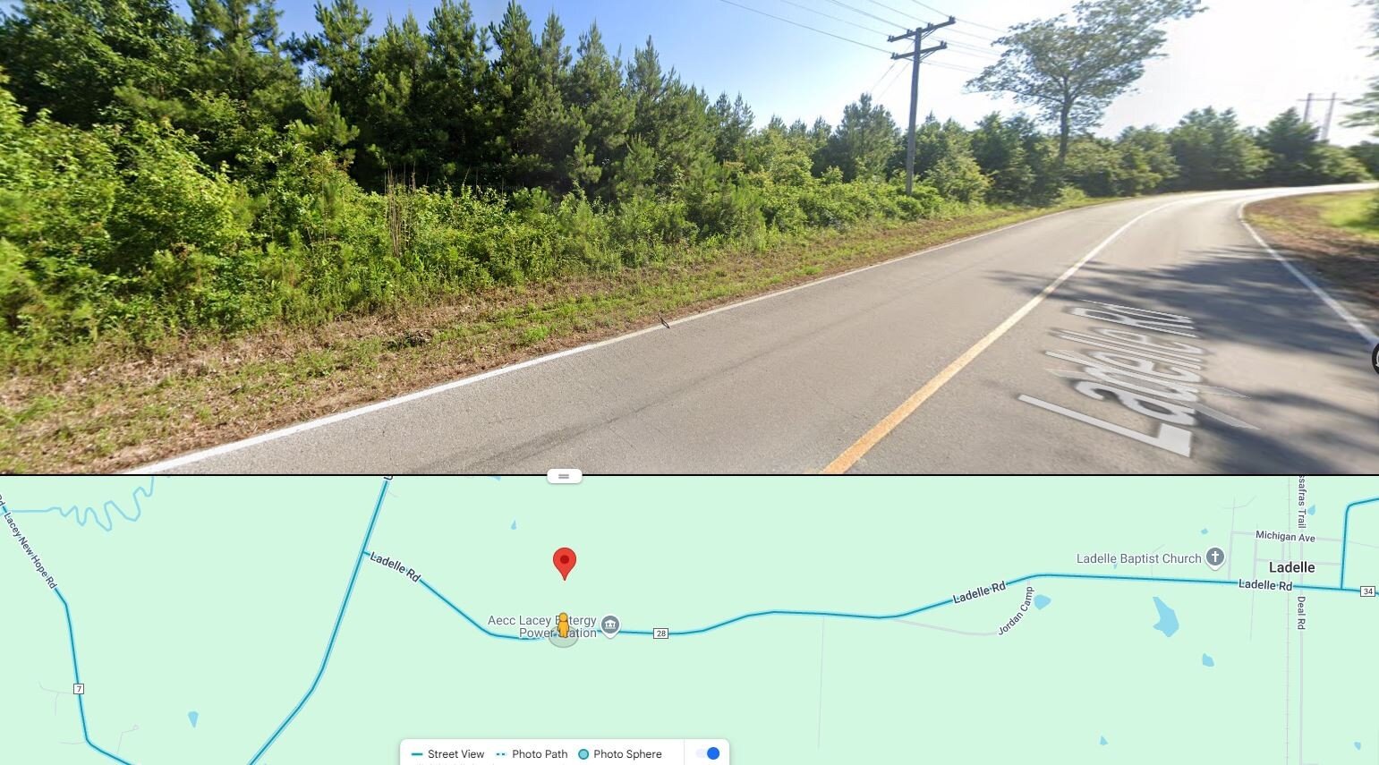The height and width of the screenshot is (765, 1379).
Task: Click the Street View legend label
Action: 455,754
